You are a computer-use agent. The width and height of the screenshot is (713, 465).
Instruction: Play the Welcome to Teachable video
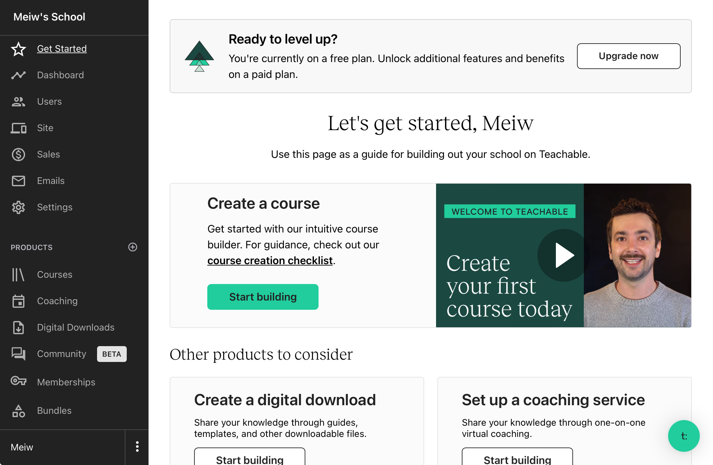coord(562,255)
